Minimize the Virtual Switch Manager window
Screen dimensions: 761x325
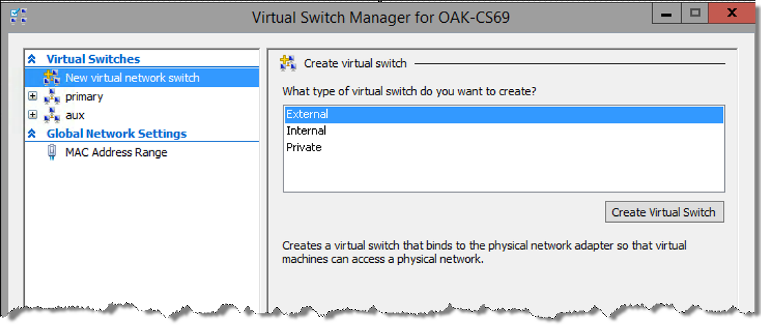click(x=666, y=15)
